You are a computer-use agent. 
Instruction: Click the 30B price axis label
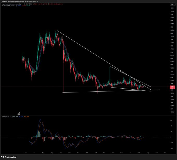(172, 96)
